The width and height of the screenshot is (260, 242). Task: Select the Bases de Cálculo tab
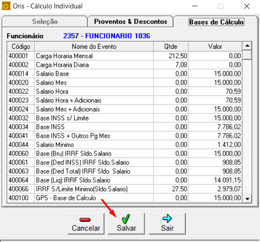coord(216,22)
